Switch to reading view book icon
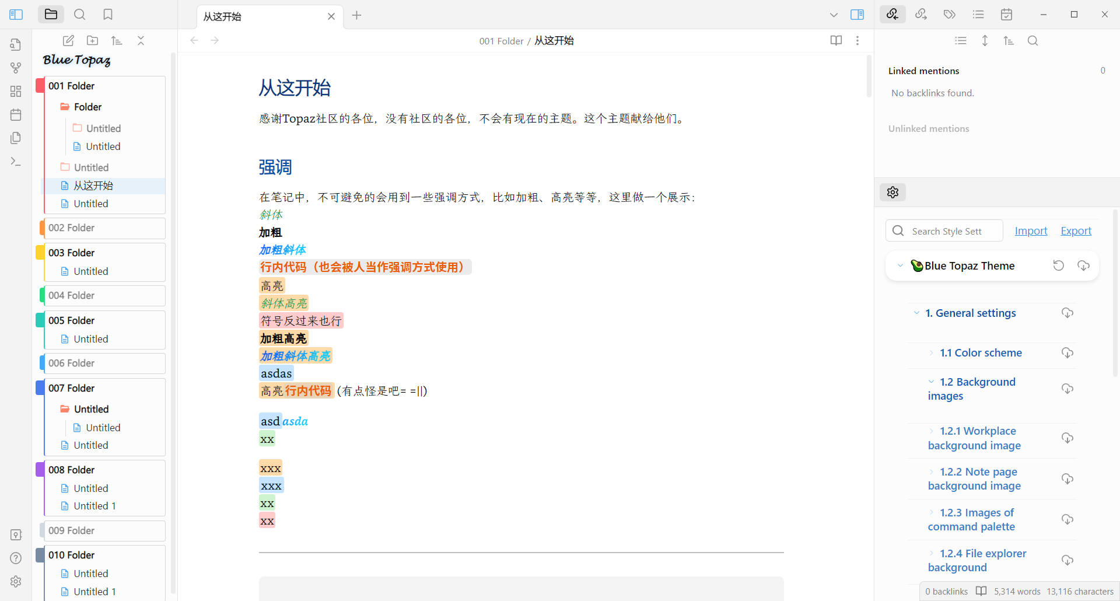 [x=836, y=40]
